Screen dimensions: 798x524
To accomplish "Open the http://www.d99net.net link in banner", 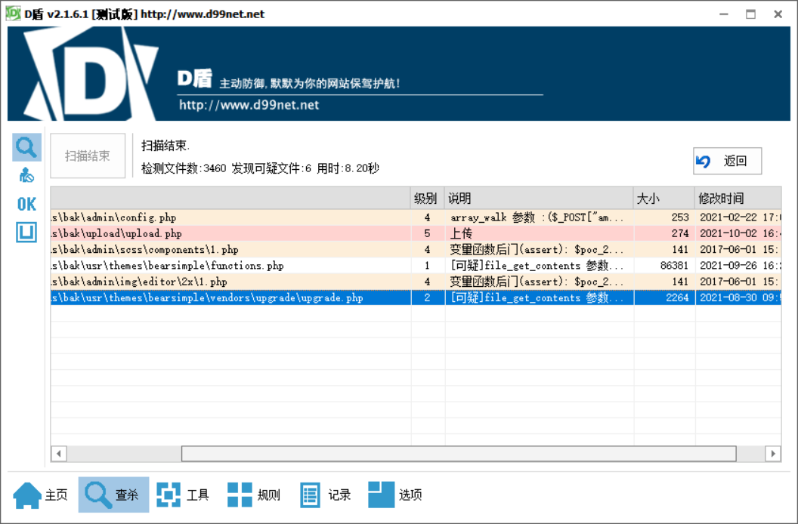I will pyautogui.click(x=249, y=105).
